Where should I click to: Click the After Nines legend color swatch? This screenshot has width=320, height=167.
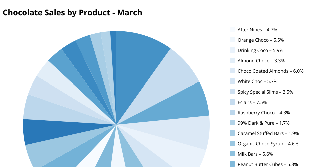(232, 30)
